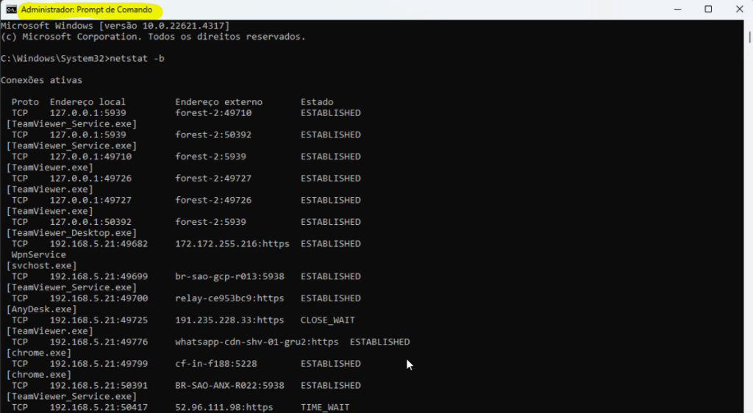Click the 'Estado' column header

(317, 102)
